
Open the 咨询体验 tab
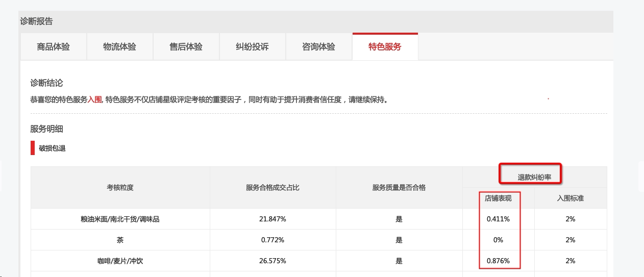point(318,47)
